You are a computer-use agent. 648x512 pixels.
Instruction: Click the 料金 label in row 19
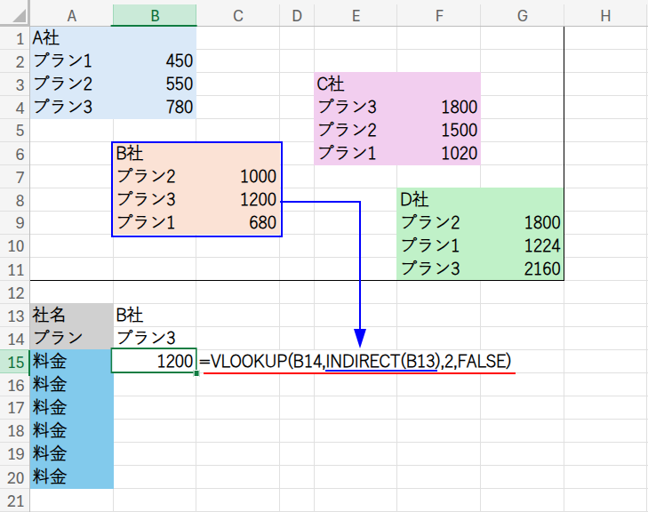(71, 454)
